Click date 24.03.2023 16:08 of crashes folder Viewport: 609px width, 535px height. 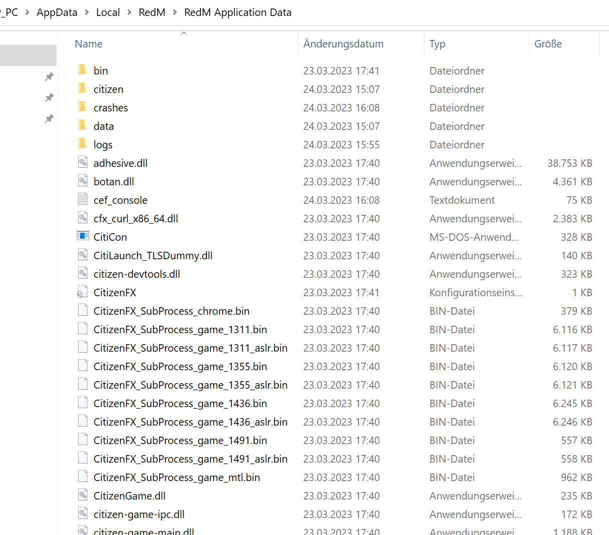point(341,107)
